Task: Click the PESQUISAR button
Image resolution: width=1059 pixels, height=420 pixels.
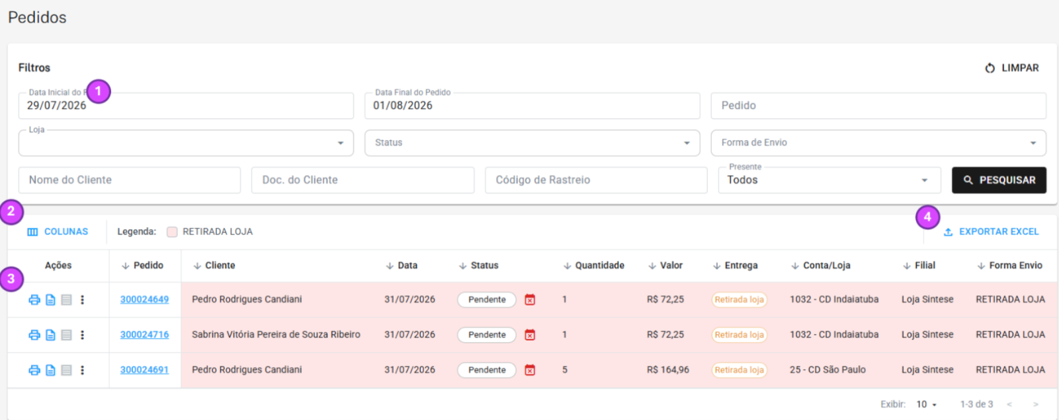Action: 999,180
